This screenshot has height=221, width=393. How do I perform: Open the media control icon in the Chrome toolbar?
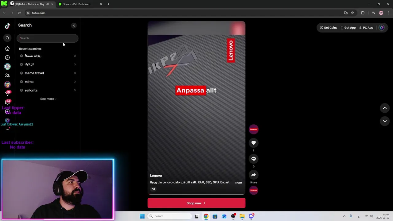(373, 13)
